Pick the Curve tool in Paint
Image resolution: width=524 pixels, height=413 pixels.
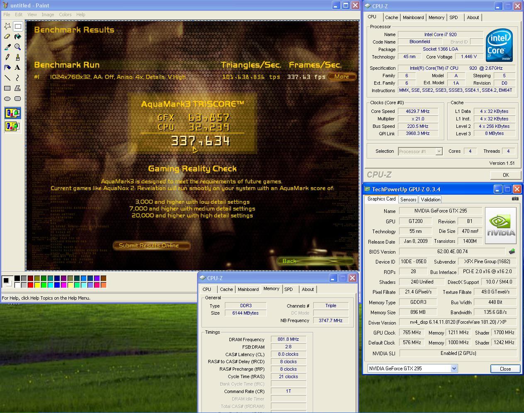click(x=18, y=78)
